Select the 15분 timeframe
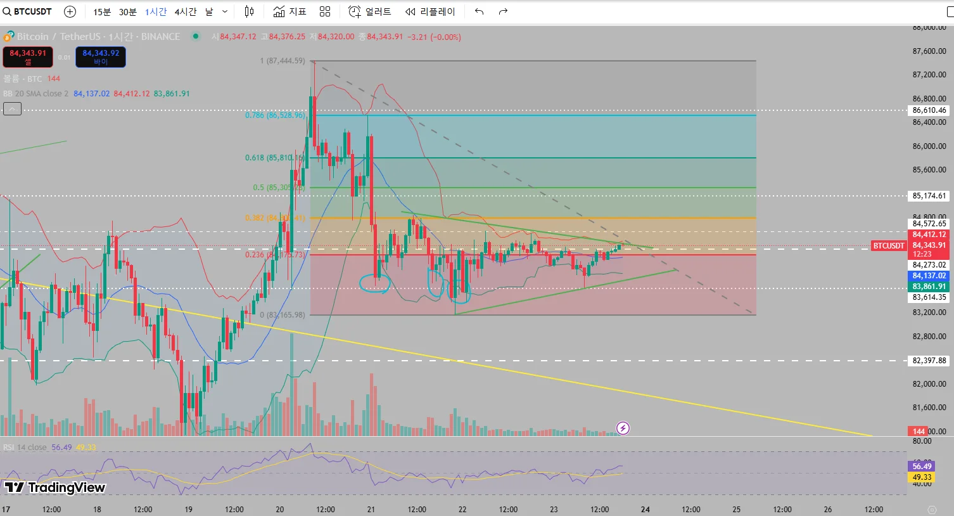 (x=102, y=11)
